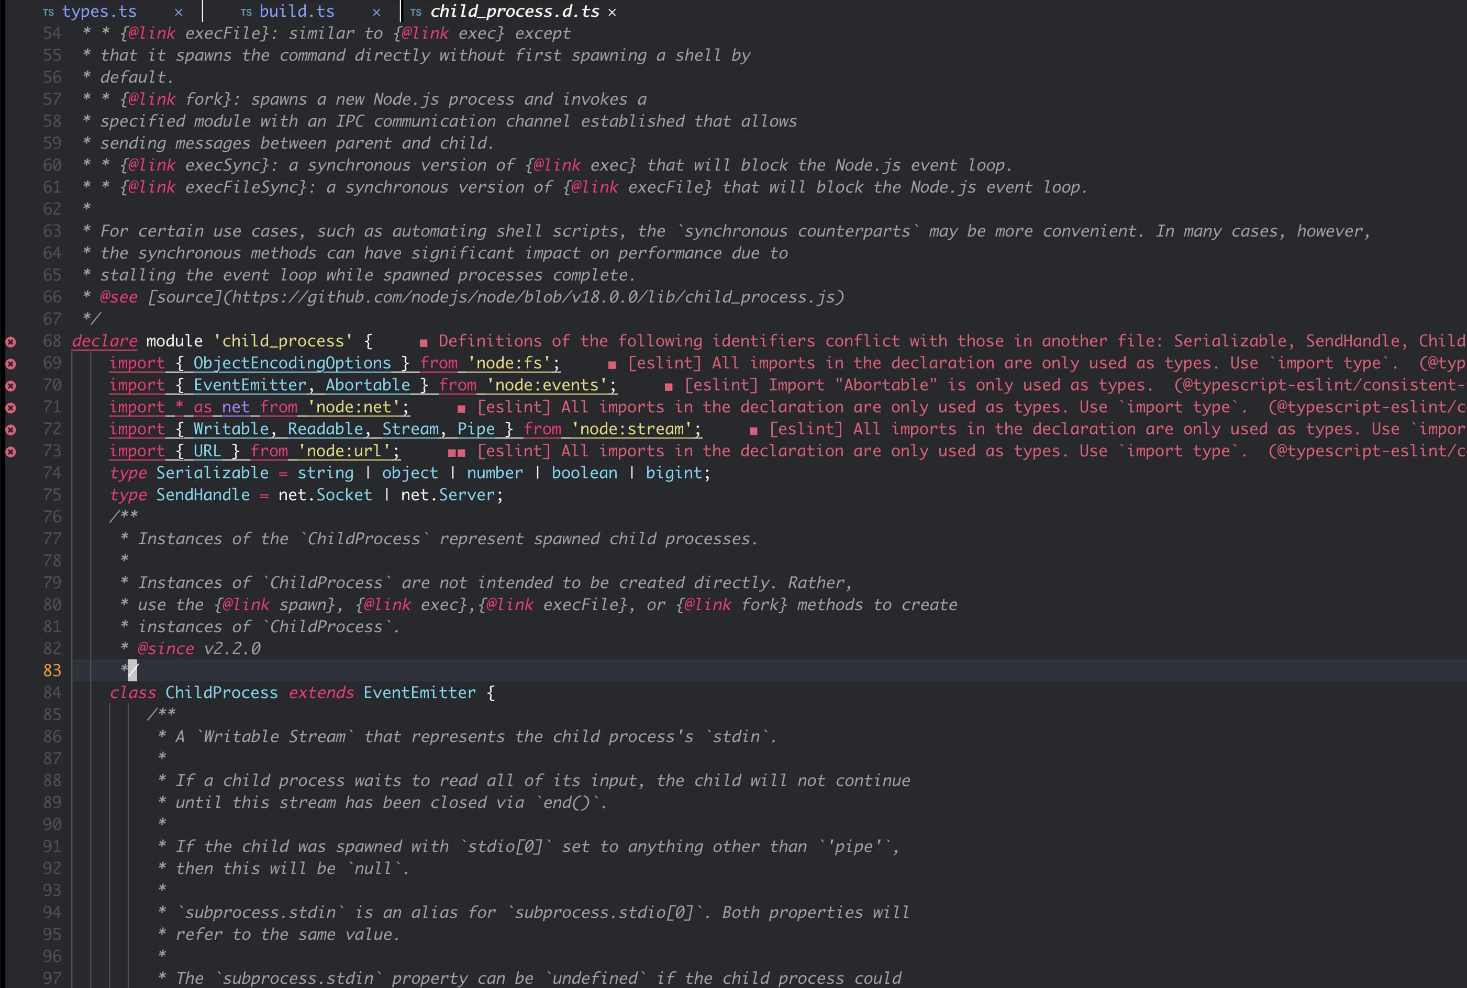Click the error icon beside line 70

[9, 385]
